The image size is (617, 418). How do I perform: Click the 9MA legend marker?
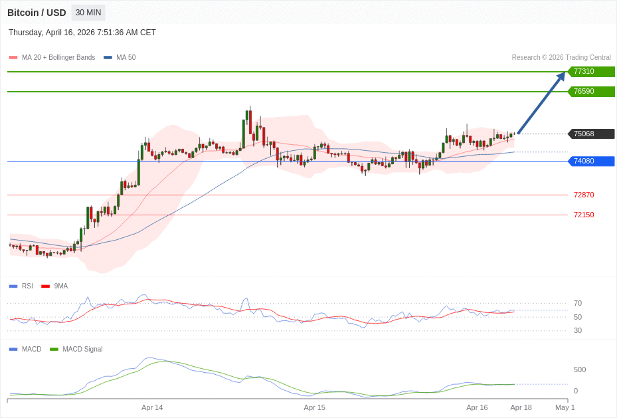pos(45,286)
